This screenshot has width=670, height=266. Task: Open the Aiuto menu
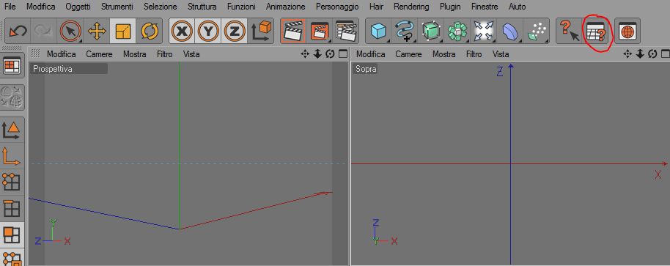[x=517, y=7]
